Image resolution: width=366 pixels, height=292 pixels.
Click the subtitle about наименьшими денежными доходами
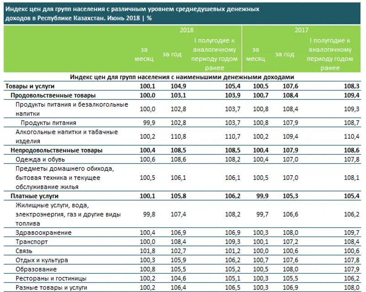pos(182,77)
